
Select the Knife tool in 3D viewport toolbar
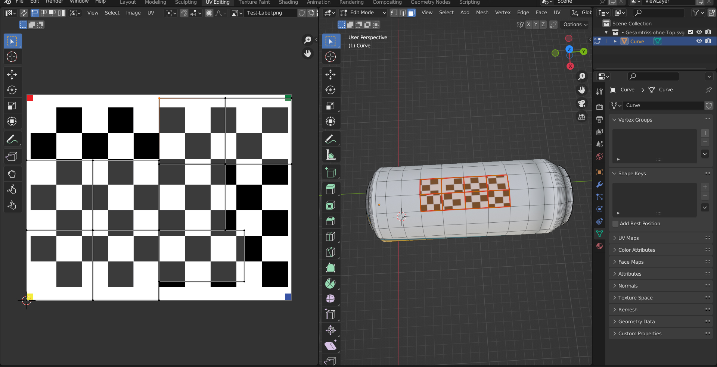[330, 252]
